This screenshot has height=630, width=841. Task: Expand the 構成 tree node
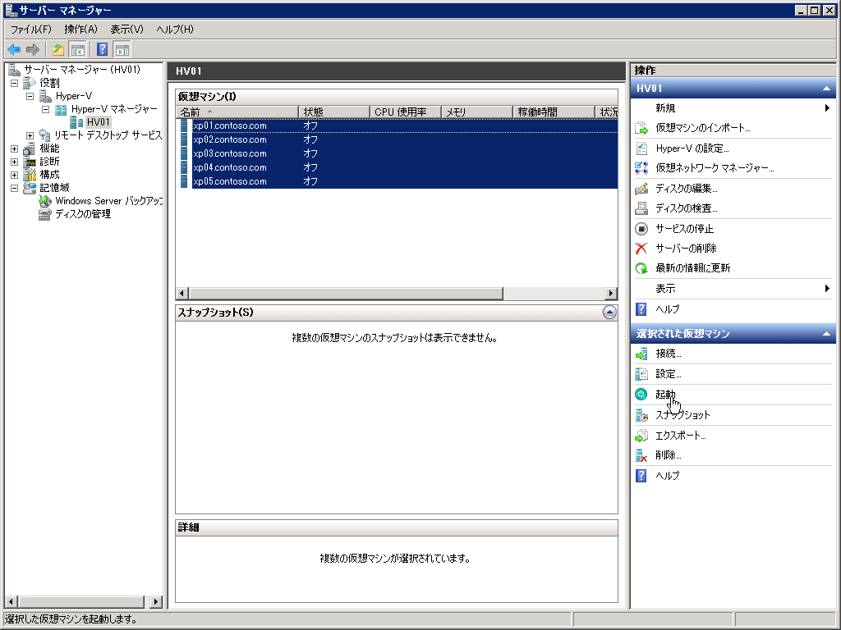pyautogui.click(x=15, y=176)
